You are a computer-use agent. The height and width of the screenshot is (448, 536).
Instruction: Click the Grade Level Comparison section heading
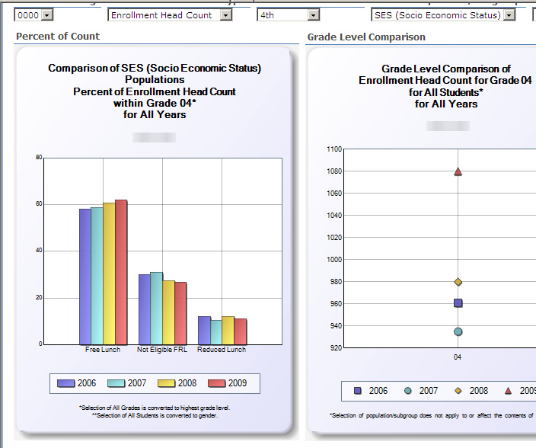click(x=366, y=37)
